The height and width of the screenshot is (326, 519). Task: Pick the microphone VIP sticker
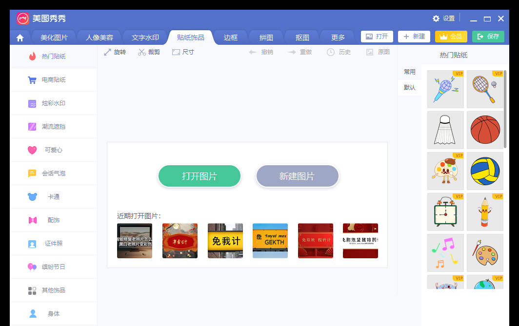point(445,89)
